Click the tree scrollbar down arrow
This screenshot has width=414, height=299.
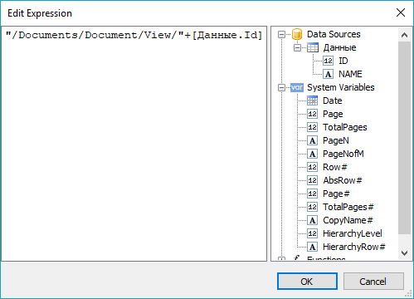point(404,253)
